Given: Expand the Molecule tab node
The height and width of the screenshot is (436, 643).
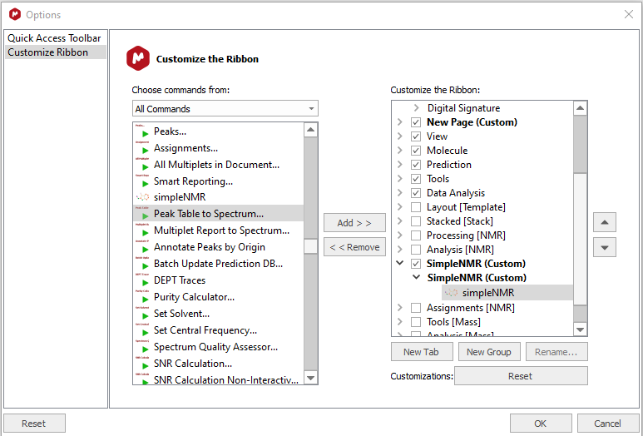Looking at the screenshot, I should (x=400, y=151).
